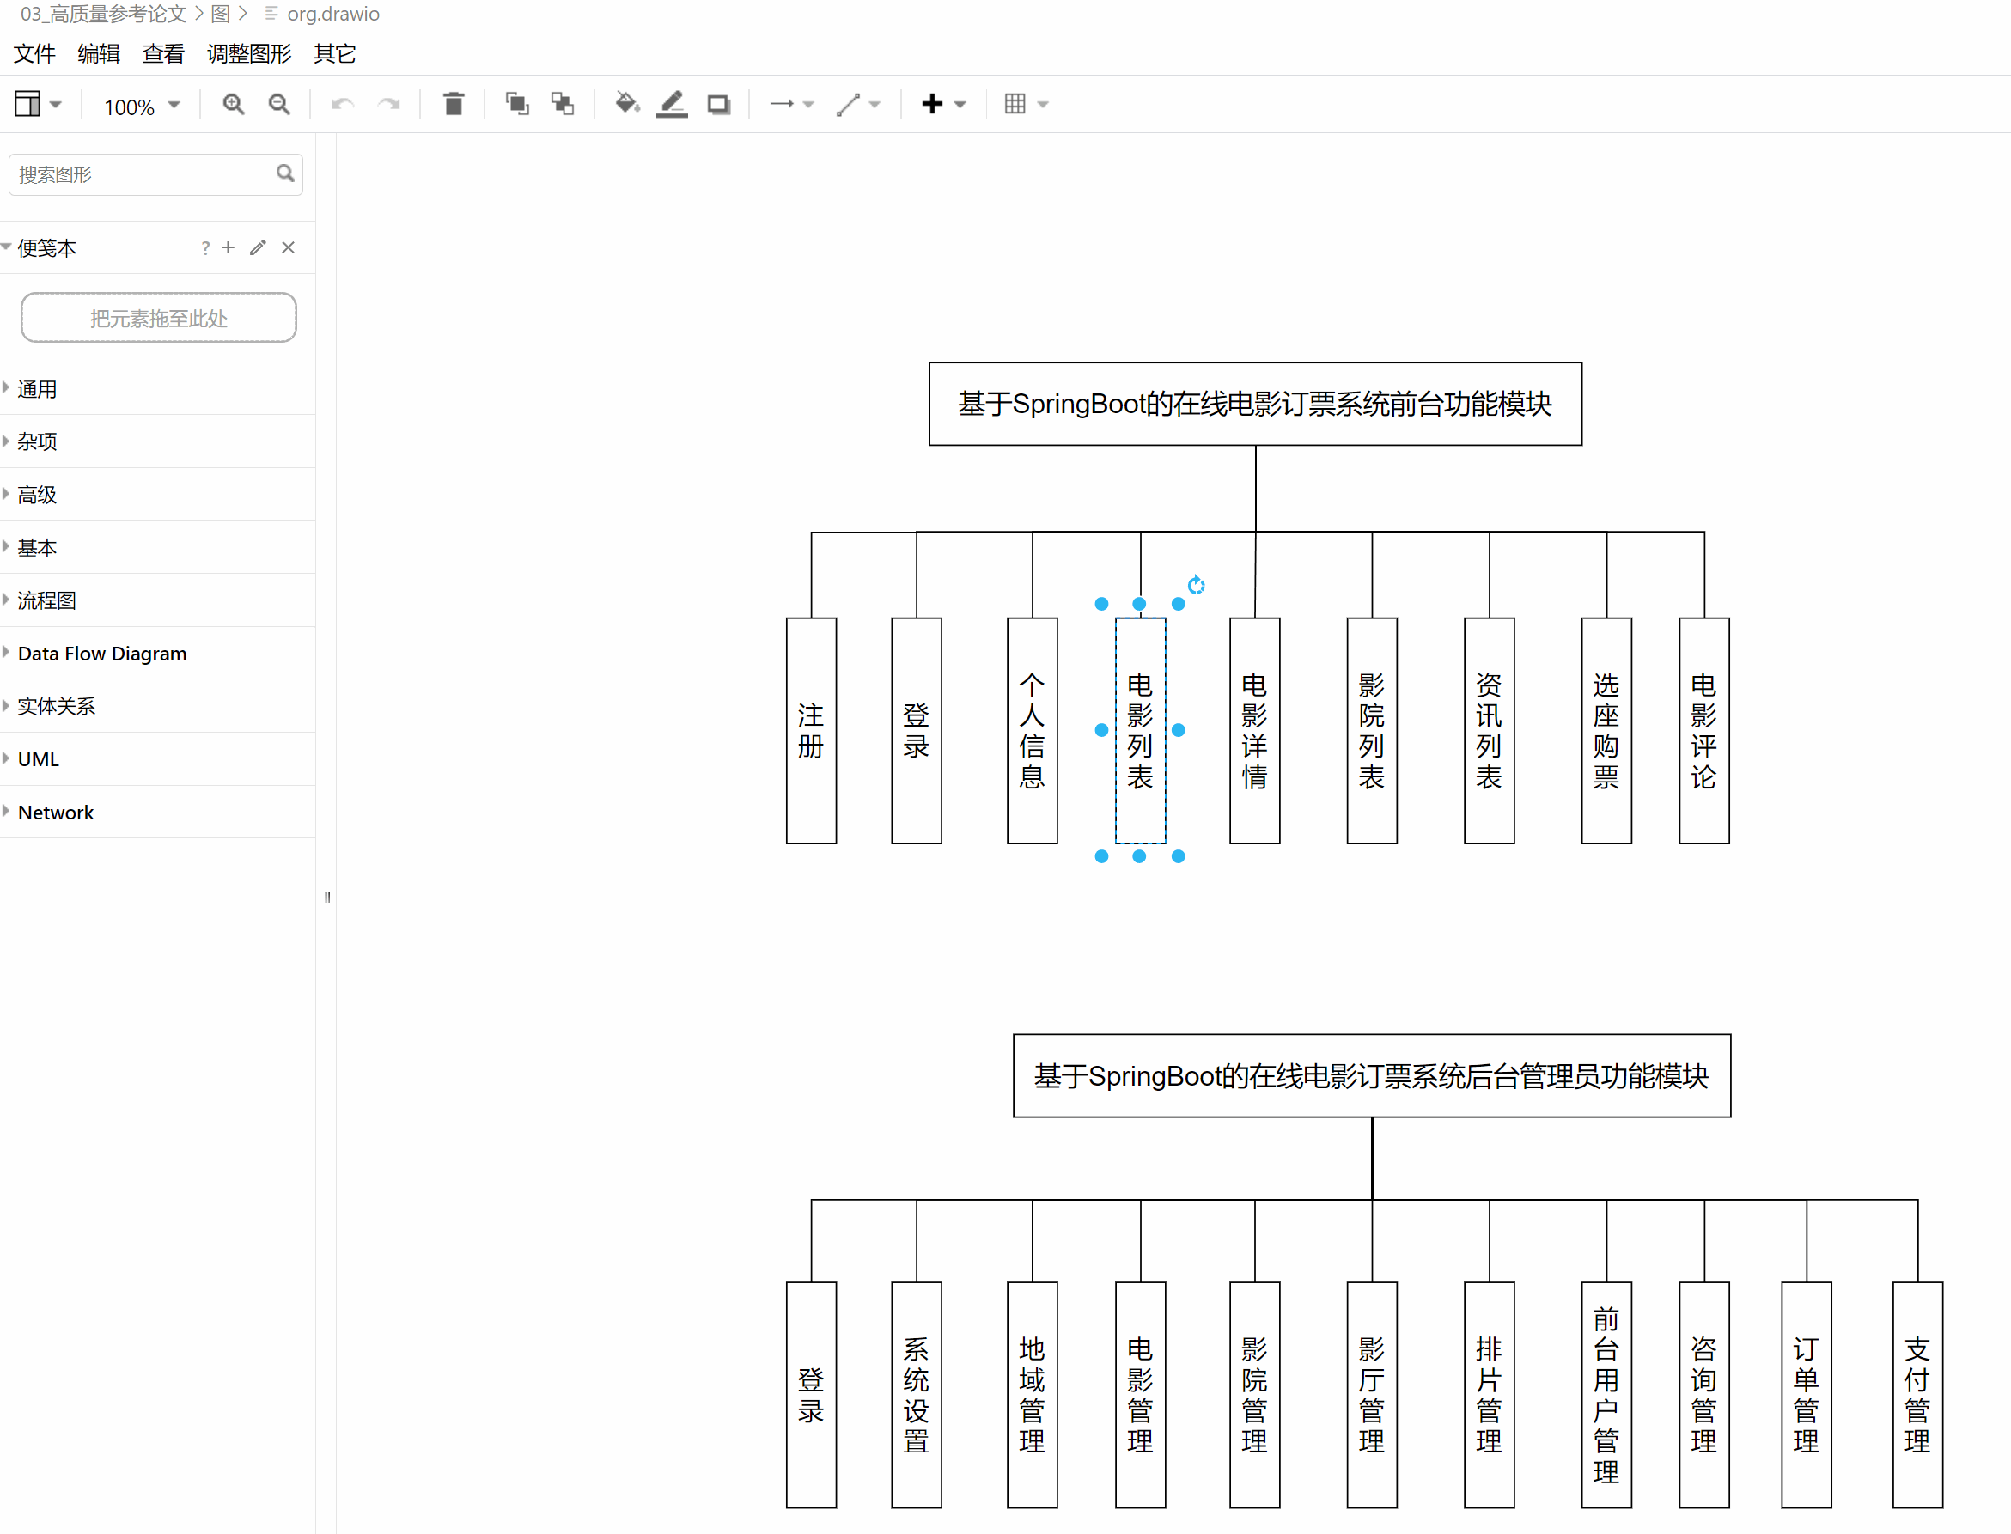The width and height of the screenshot is (2011, 1534).
Task: Expand the UML shape category
Action: 157,758
